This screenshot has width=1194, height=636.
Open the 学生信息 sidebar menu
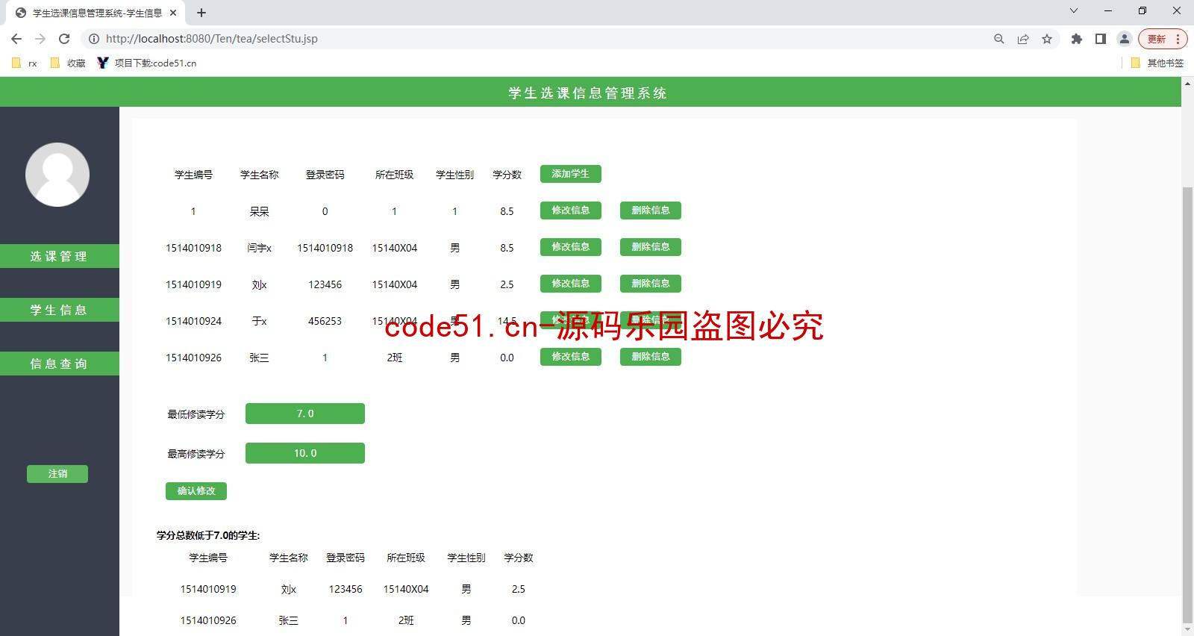[60, 310]
